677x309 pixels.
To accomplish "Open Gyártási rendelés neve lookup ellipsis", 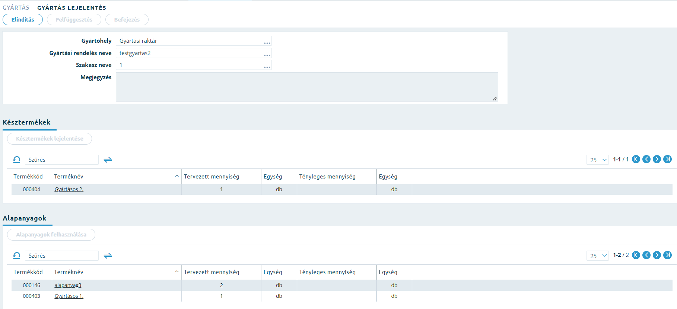I will pos(267,55).
